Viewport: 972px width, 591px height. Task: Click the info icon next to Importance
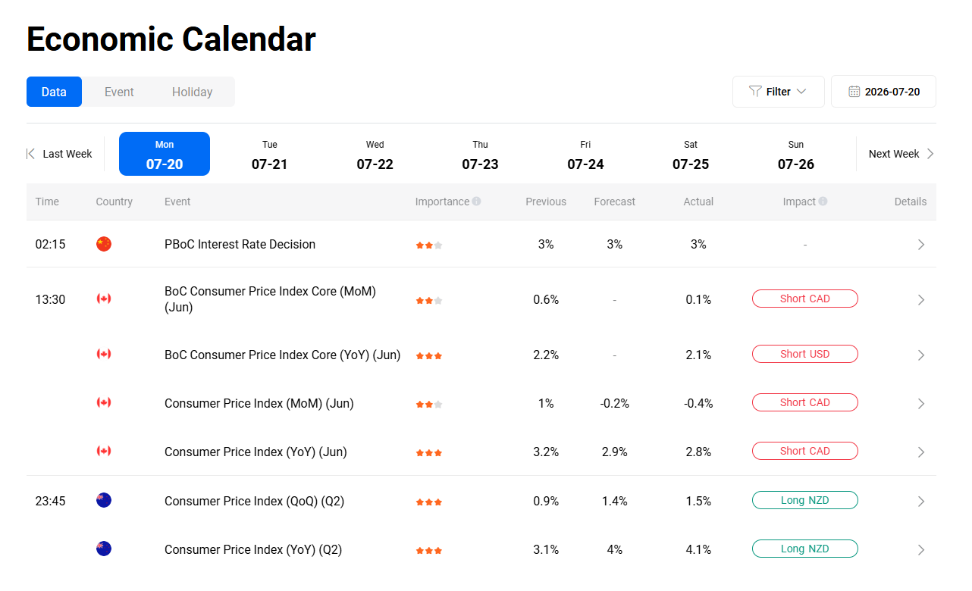pos(476,202)
